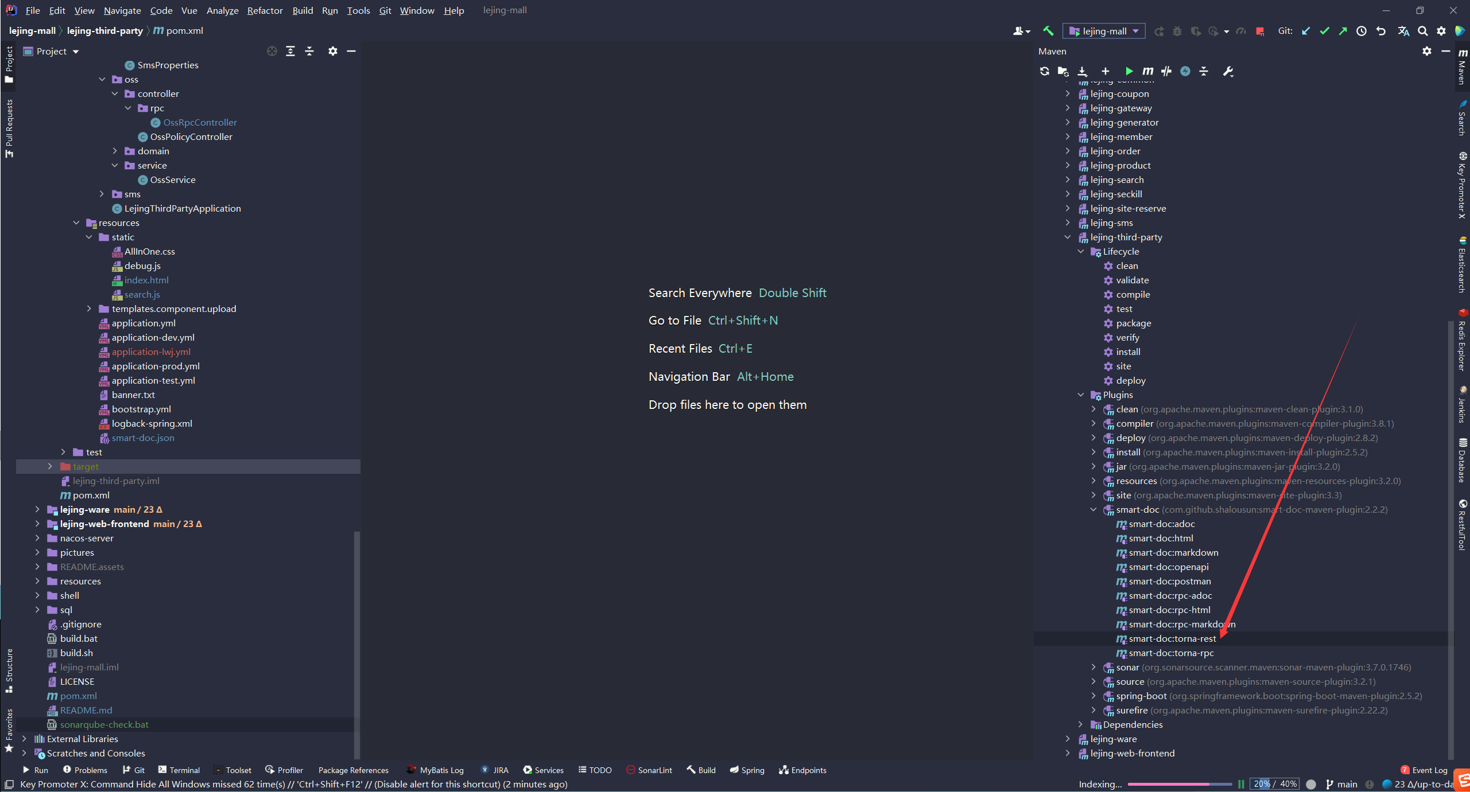Open Search Everywhere magnifier icon
The width and height of the screenshot is (1470, 792).
[x=1422, y=31]
